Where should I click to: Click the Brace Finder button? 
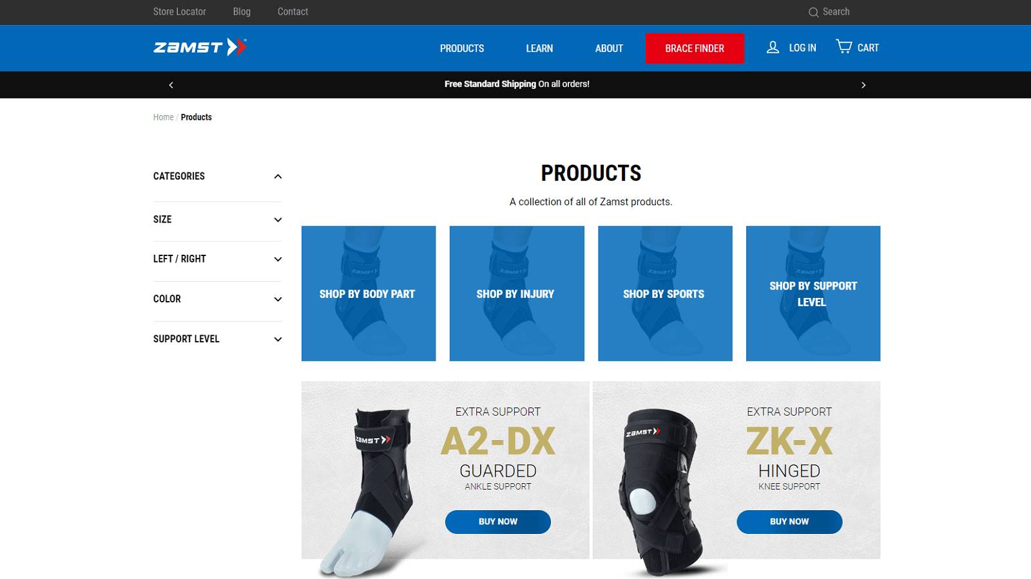click(695, 48)
